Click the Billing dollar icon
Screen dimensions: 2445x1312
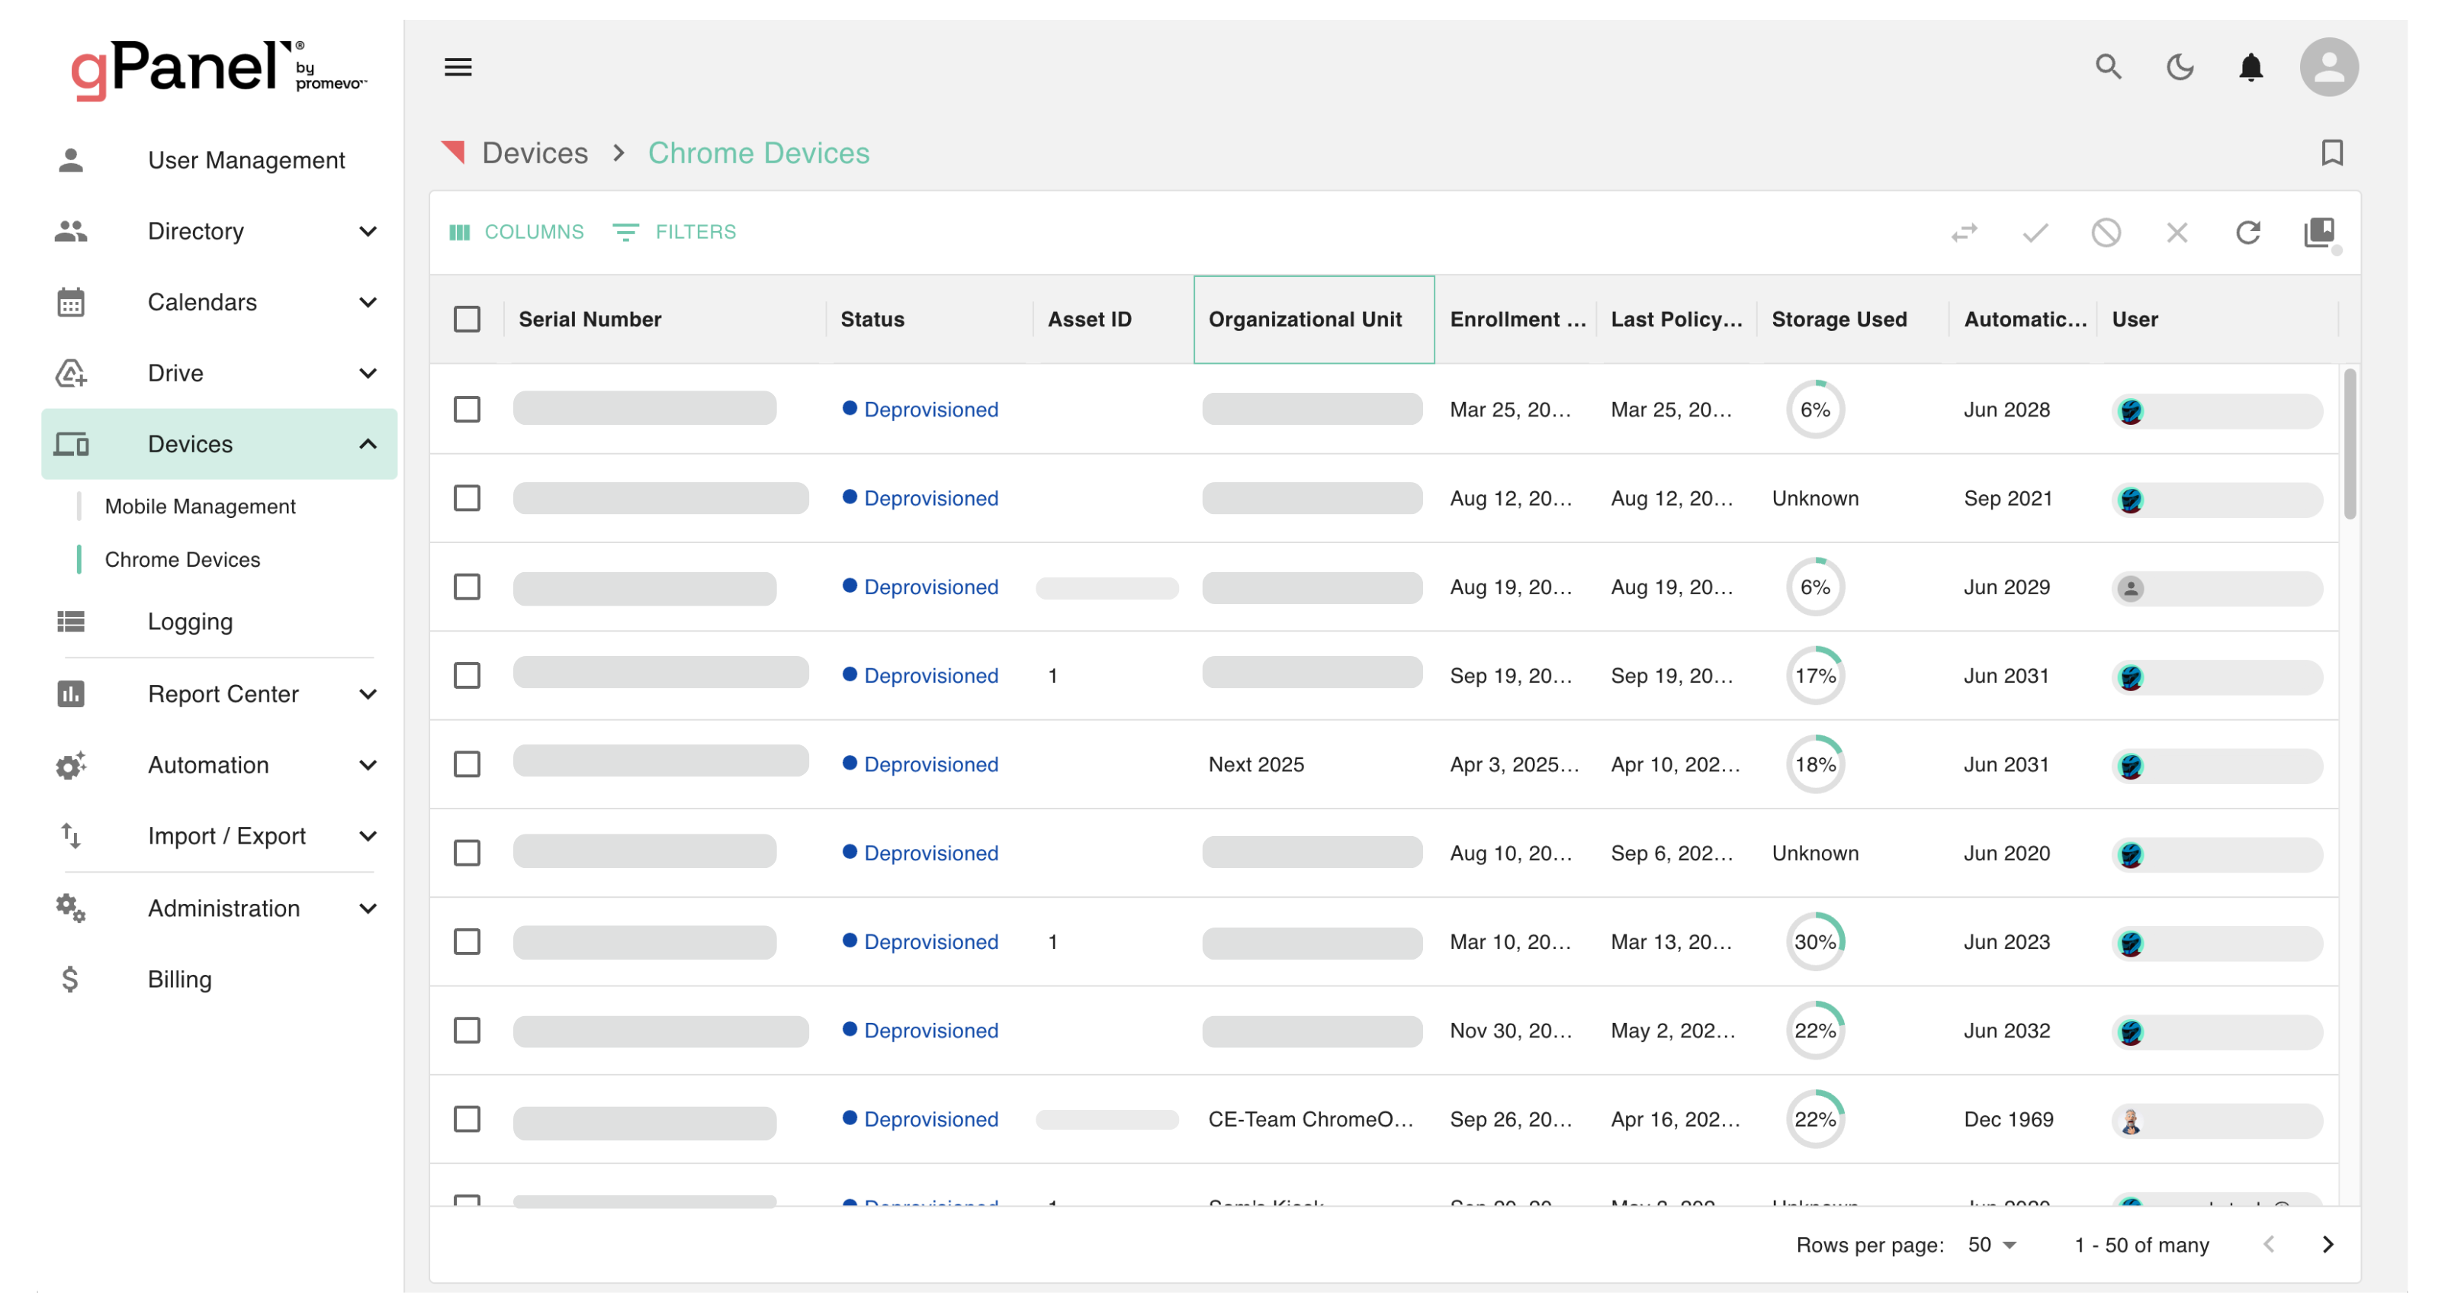[71, 979]
